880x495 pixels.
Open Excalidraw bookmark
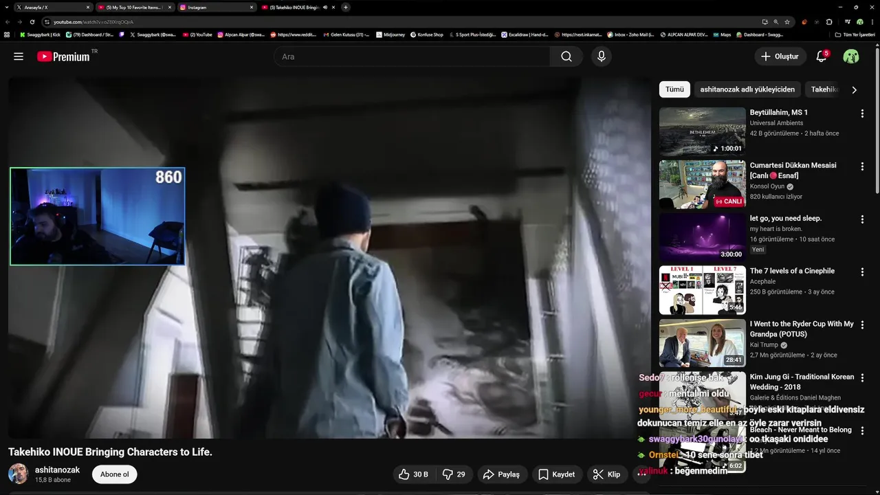point(525,34)
